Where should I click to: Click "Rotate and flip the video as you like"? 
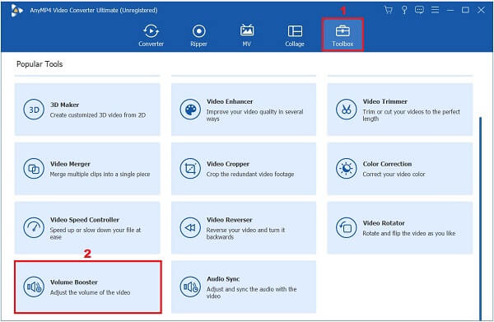click(x=409, y=233)
